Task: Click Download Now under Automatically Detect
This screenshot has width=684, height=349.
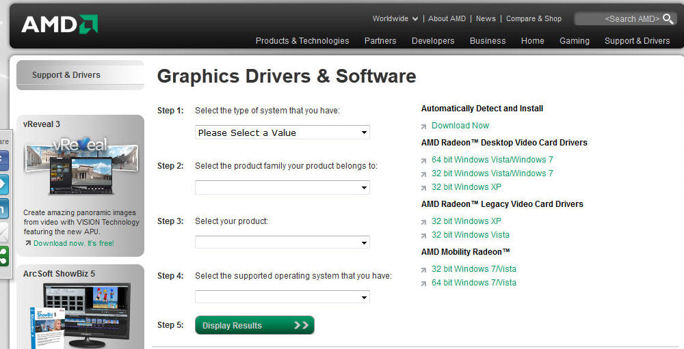Action: point(460,126)
